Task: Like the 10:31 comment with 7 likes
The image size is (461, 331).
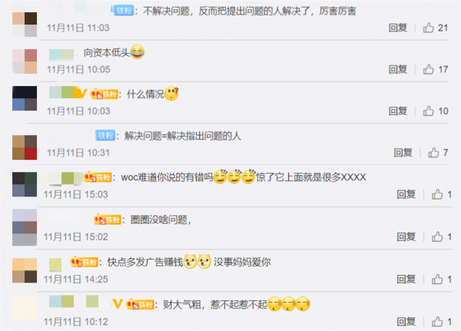Action: point(433,153)
